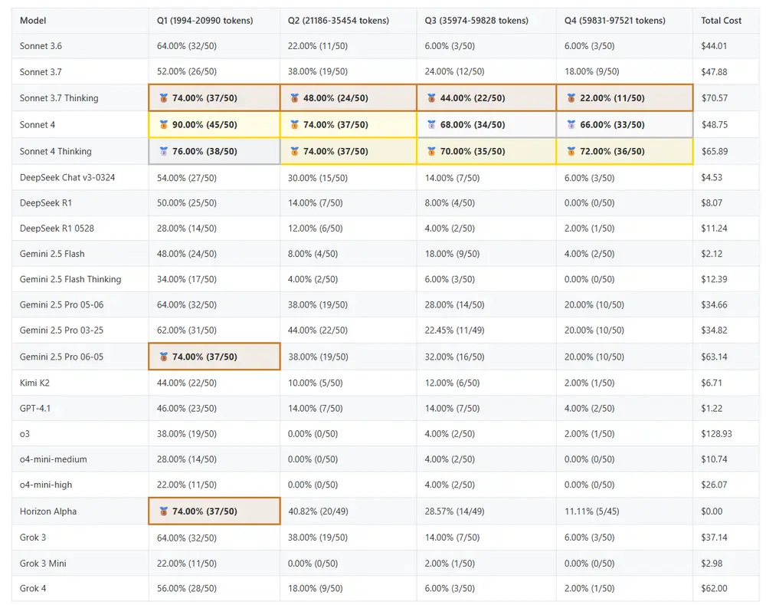Click the o3 total cost $128.93
This screenshot has height=605, width=766.
coord(716,434)
